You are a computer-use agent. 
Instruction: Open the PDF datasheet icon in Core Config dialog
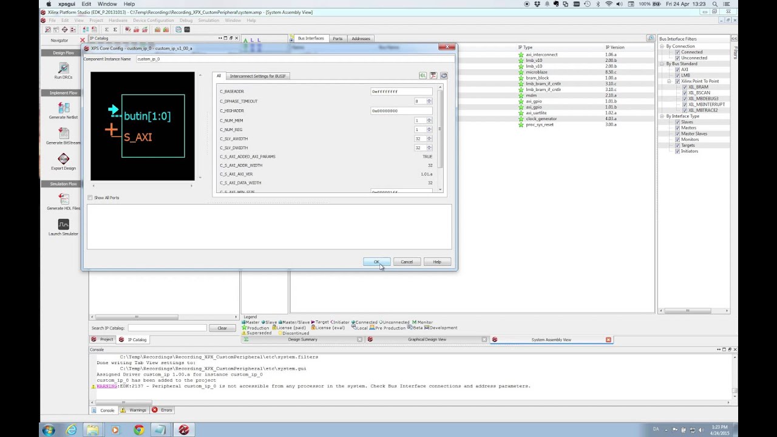point(433,76)
